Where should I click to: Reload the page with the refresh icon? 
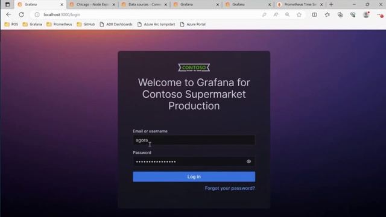click(x=22, y=14)
